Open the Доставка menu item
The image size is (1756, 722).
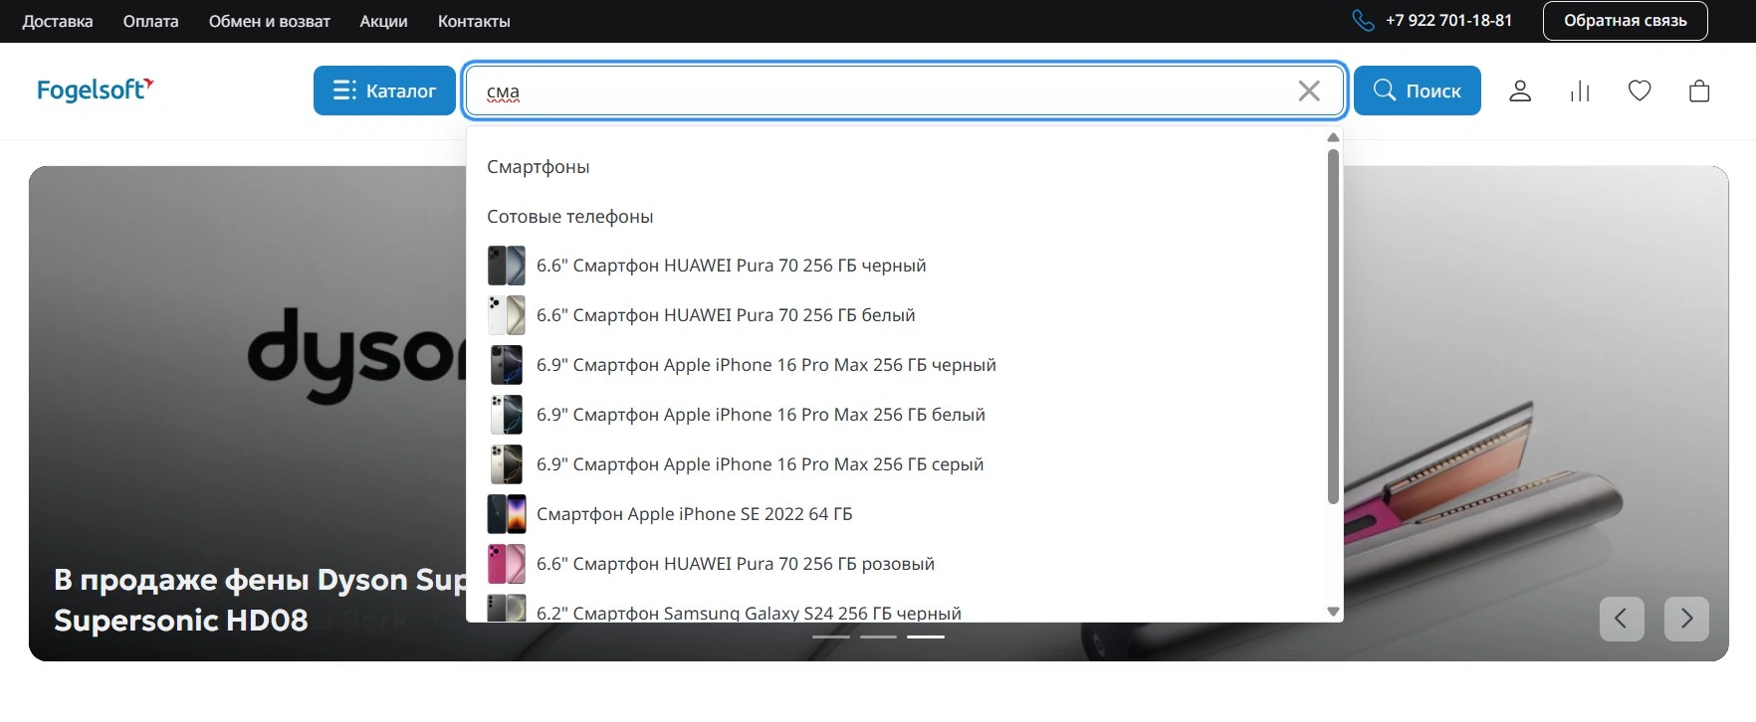tap(58, 21)
